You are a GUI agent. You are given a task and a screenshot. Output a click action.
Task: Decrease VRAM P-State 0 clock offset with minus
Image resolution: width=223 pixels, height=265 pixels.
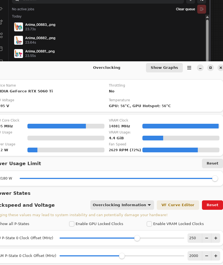pos(207,256)
